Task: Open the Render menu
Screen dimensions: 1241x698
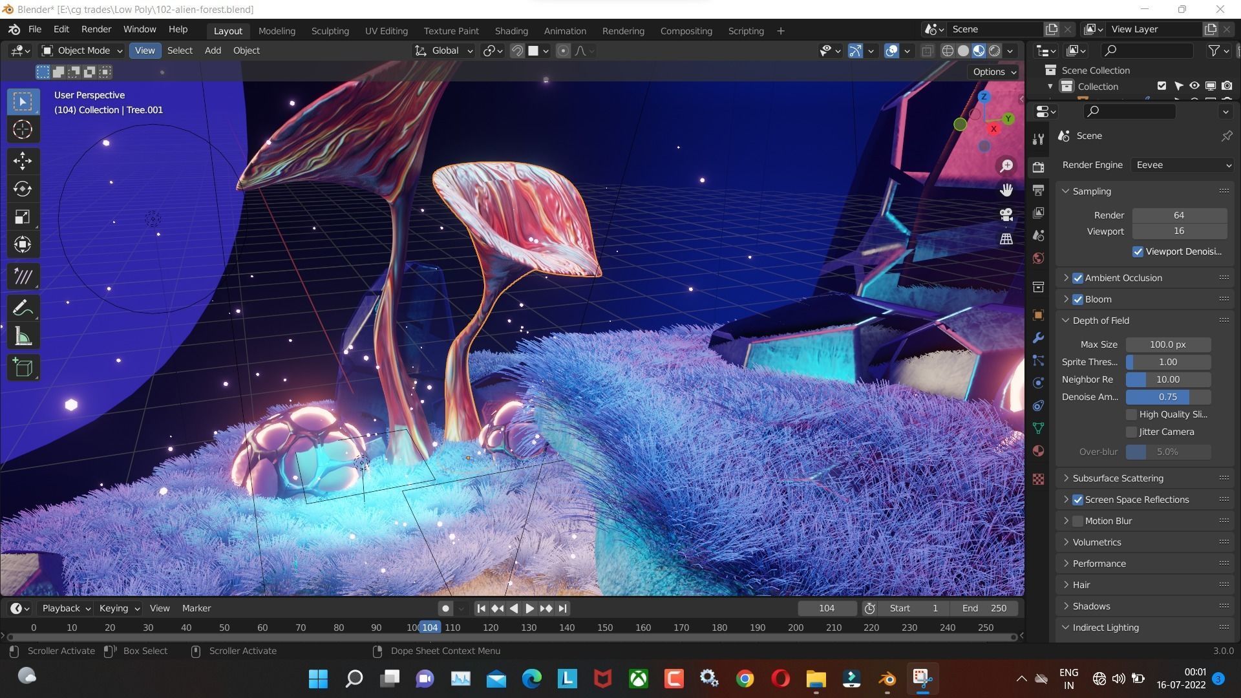Action: [x=96, y=29]
